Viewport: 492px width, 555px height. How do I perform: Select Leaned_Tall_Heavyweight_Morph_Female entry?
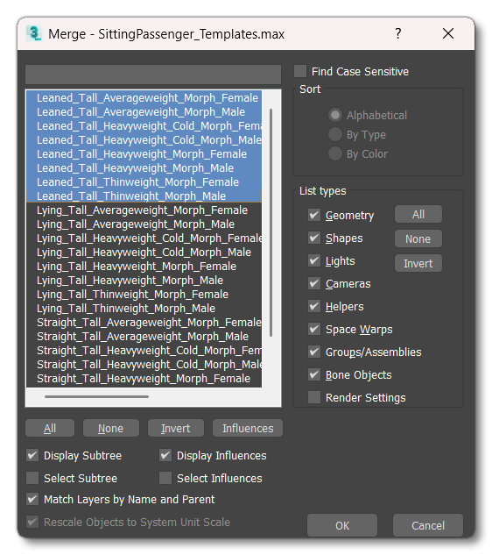(144, 154)
